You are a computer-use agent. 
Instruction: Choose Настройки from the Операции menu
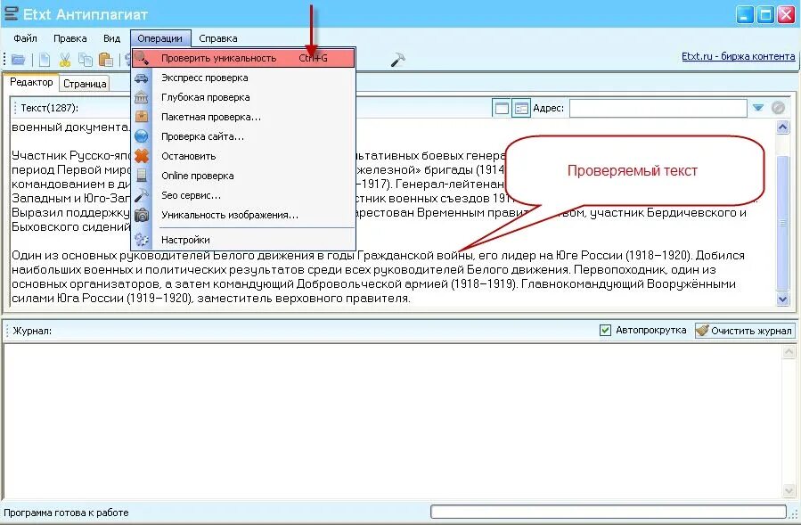(243, 239)
